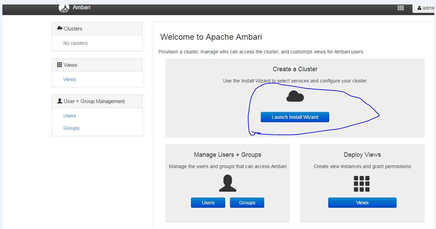The width and height of the screenshot is (436, 229).
Task: Click the 'Provision a cluster' description text
Action: pos(261,52)
